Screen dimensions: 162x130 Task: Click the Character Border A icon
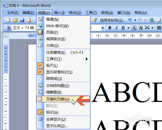[x=134, y=28]
